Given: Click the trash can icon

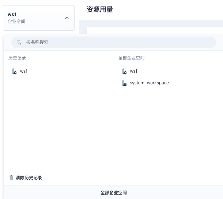Looking at the screenshot, I should [x=11, y=178].
